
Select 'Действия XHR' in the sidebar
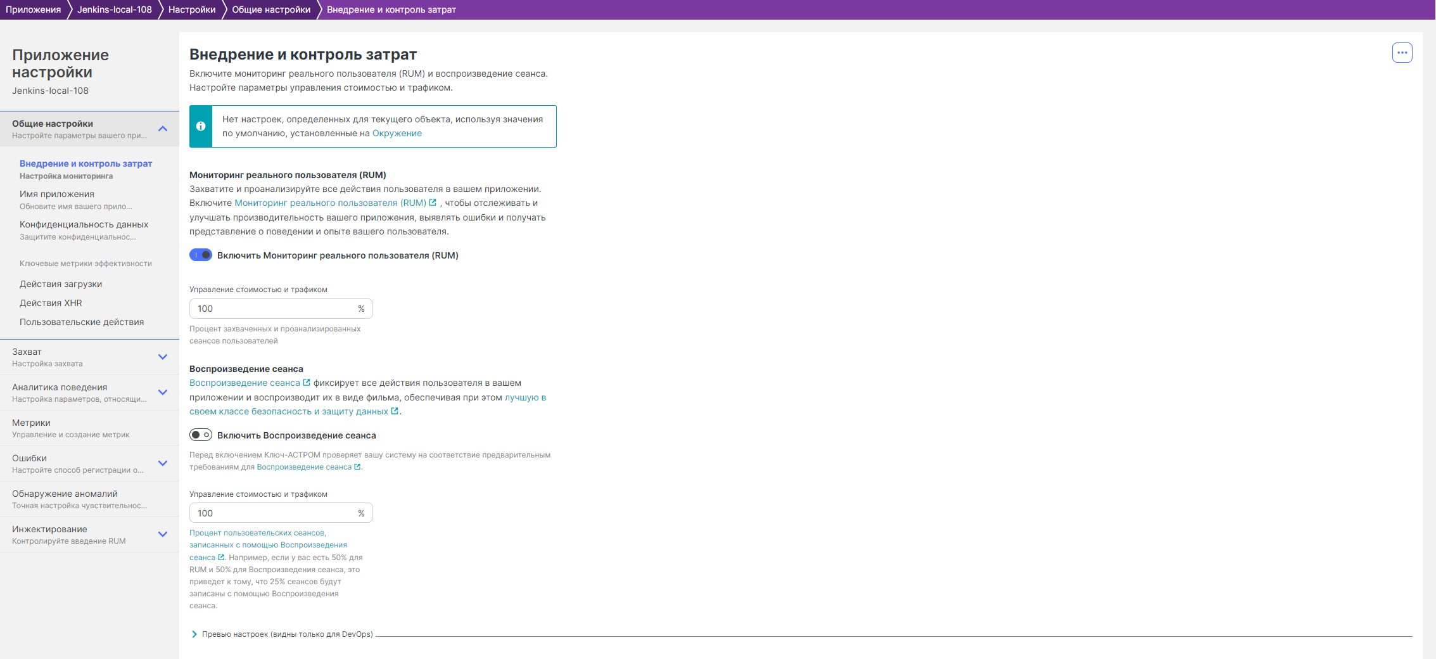coord(51,303)
